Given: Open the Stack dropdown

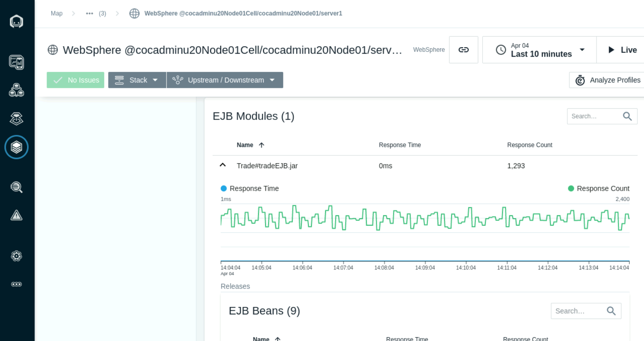Looking at the screenshot, I should coord(137,80).
